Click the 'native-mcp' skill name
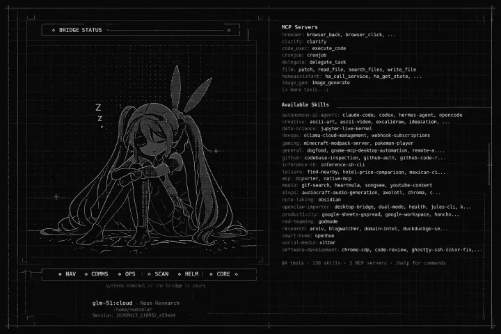The width and height of the screenshot is (501, 334). pyautogui.click(x=337, y=179)
